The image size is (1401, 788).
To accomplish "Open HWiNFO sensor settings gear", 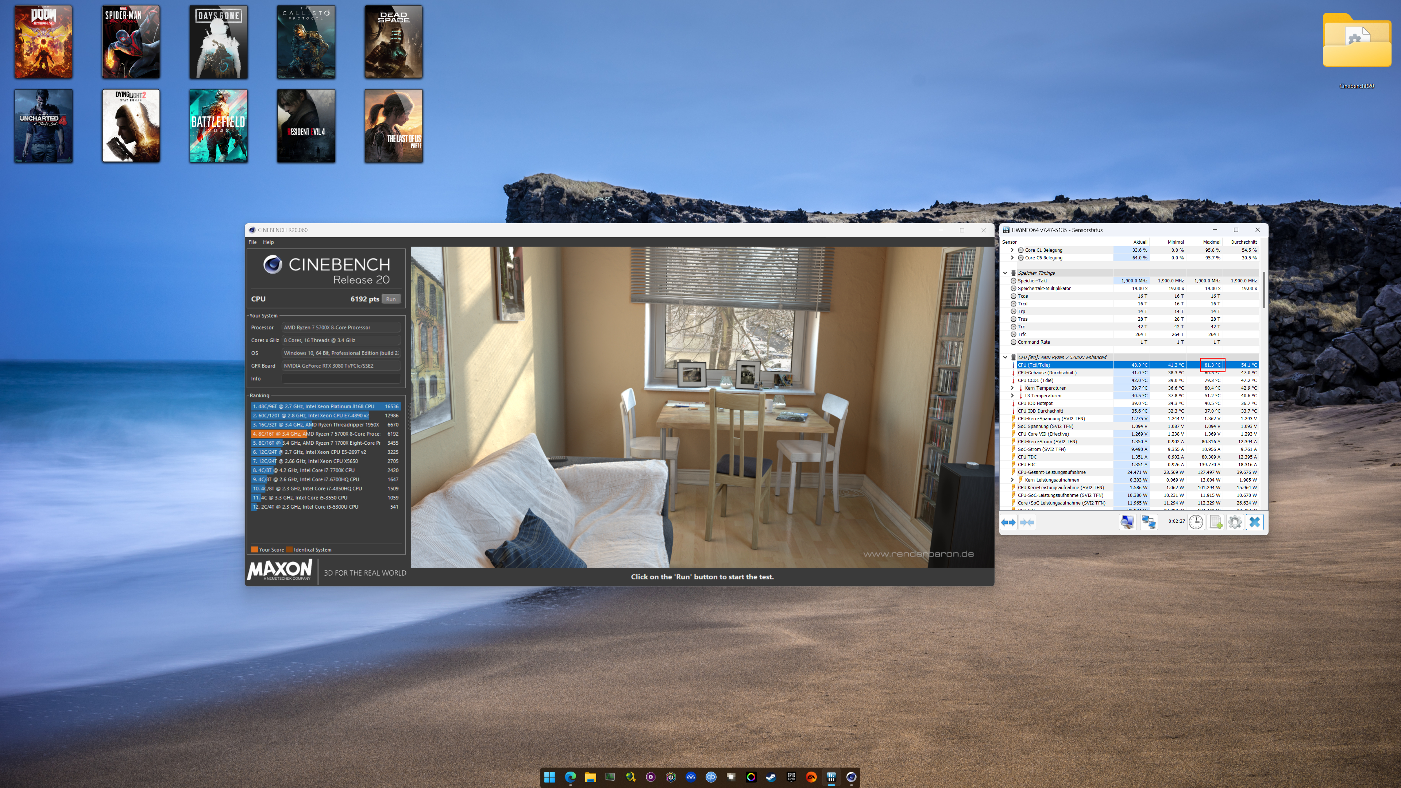I will pyautogui.click(x=1235, y=522).
